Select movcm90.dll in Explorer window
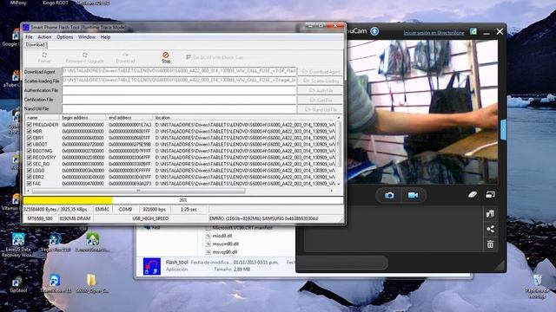Screen dimensions: 556x312 point(225,244)
